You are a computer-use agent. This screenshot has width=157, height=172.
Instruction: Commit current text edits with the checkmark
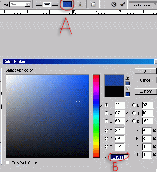(x=123, y=4)
